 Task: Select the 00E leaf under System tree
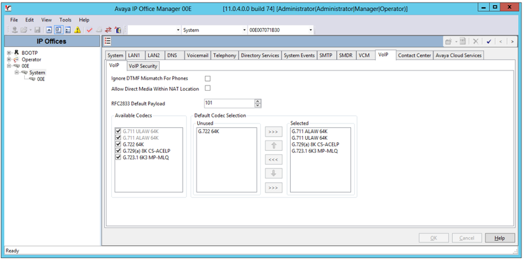41,79
